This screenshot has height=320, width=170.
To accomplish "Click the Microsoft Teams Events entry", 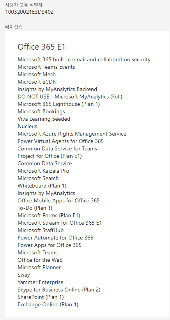I will [46, 67].
